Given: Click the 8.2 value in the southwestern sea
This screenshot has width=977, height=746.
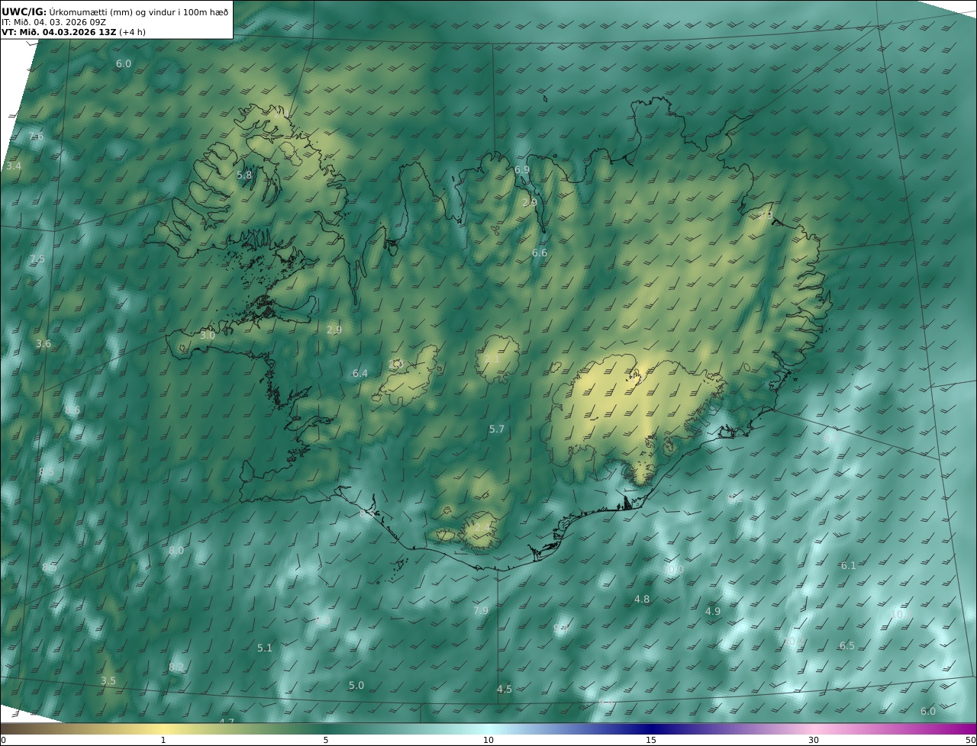Looking at the screenshot, I should coord(176,667).
